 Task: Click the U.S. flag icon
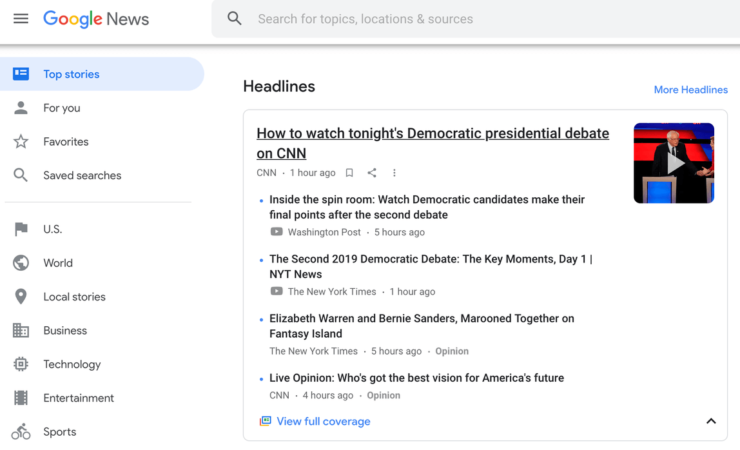(x=21, y=229)
